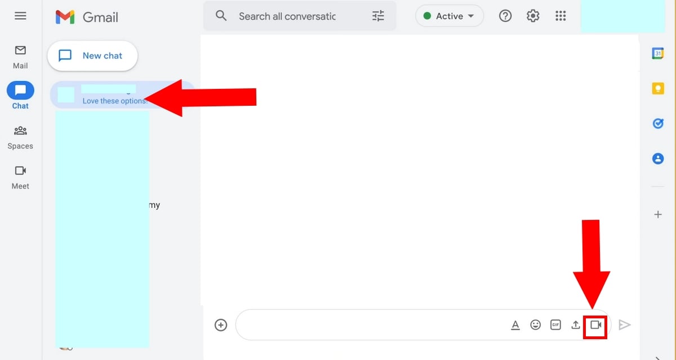Switch to the Mail tab
Viewport: 676px width, 360px height.
[20, 56]
